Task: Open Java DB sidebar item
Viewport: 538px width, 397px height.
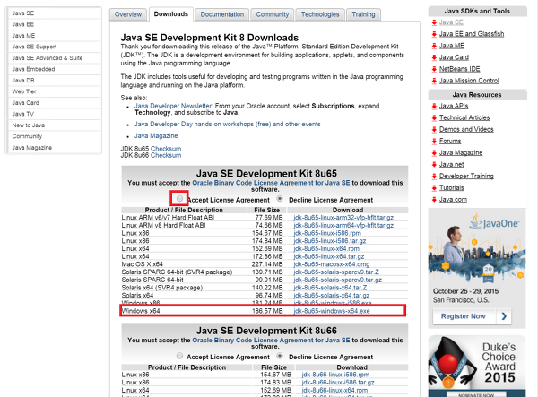Action: (x=54, y=81)
